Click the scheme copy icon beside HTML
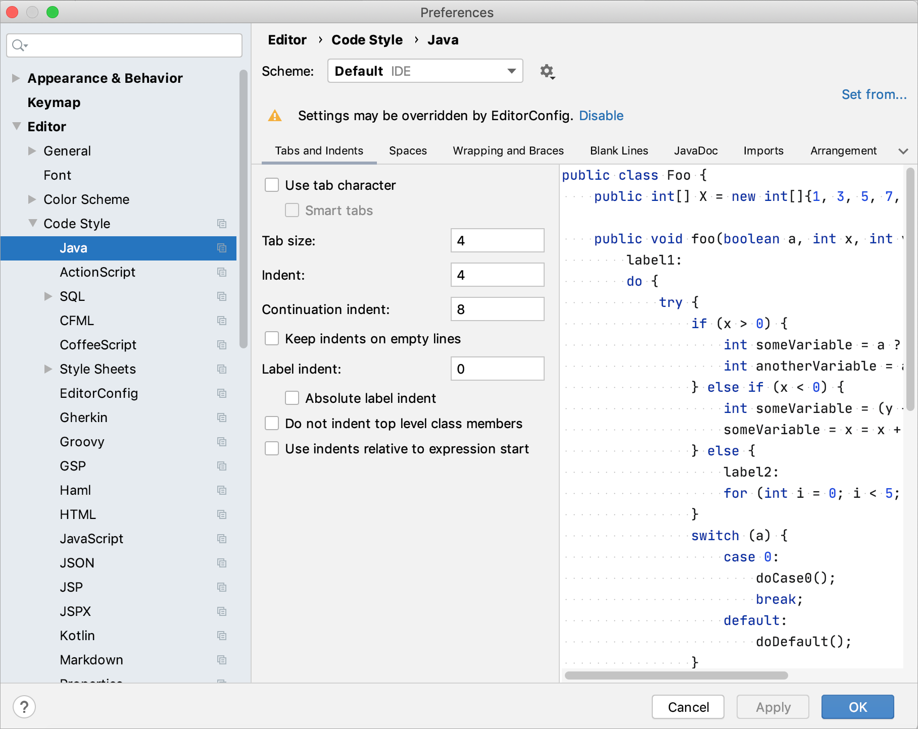 [222, 514]
